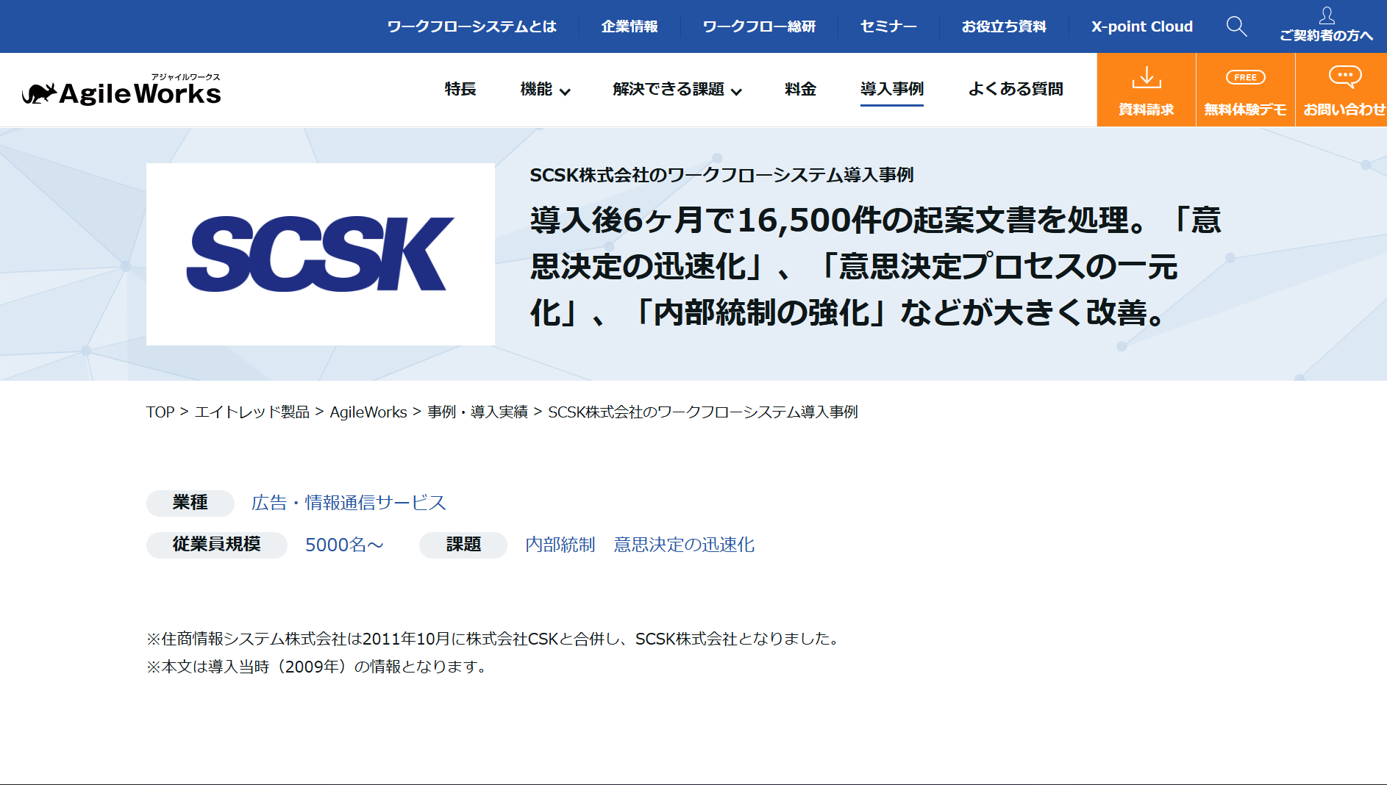Go to よくある質問 page
1387x785 pixels.
coord(1015,90)
